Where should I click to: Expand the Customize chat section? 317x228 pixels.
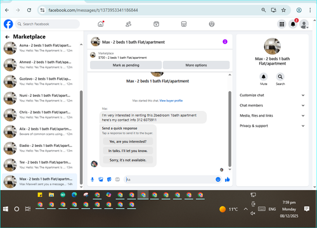(x=272, y=95)
